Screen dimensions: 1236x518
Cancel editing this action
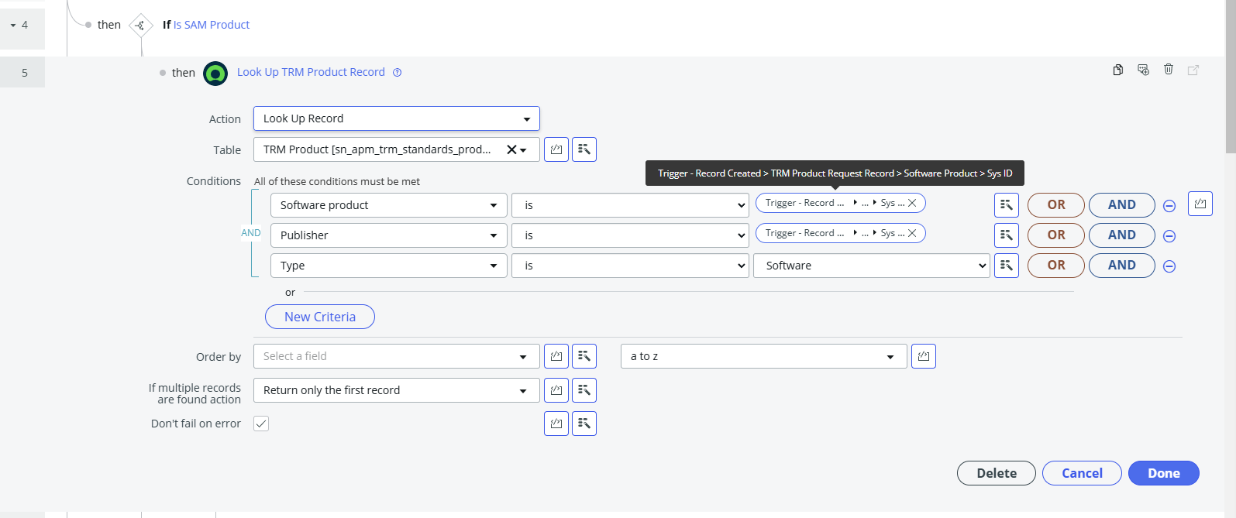pyautogui.click(x=1082, y=473)
